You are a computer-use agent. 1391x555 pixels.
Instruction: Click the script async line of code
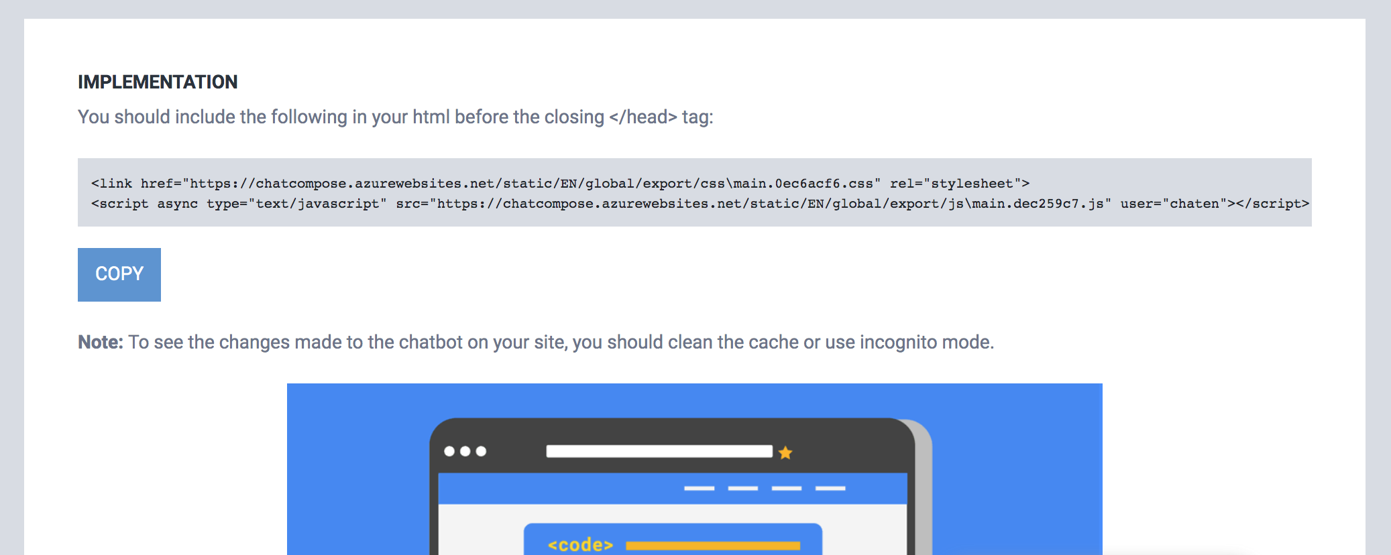click(x=700, y=204)
